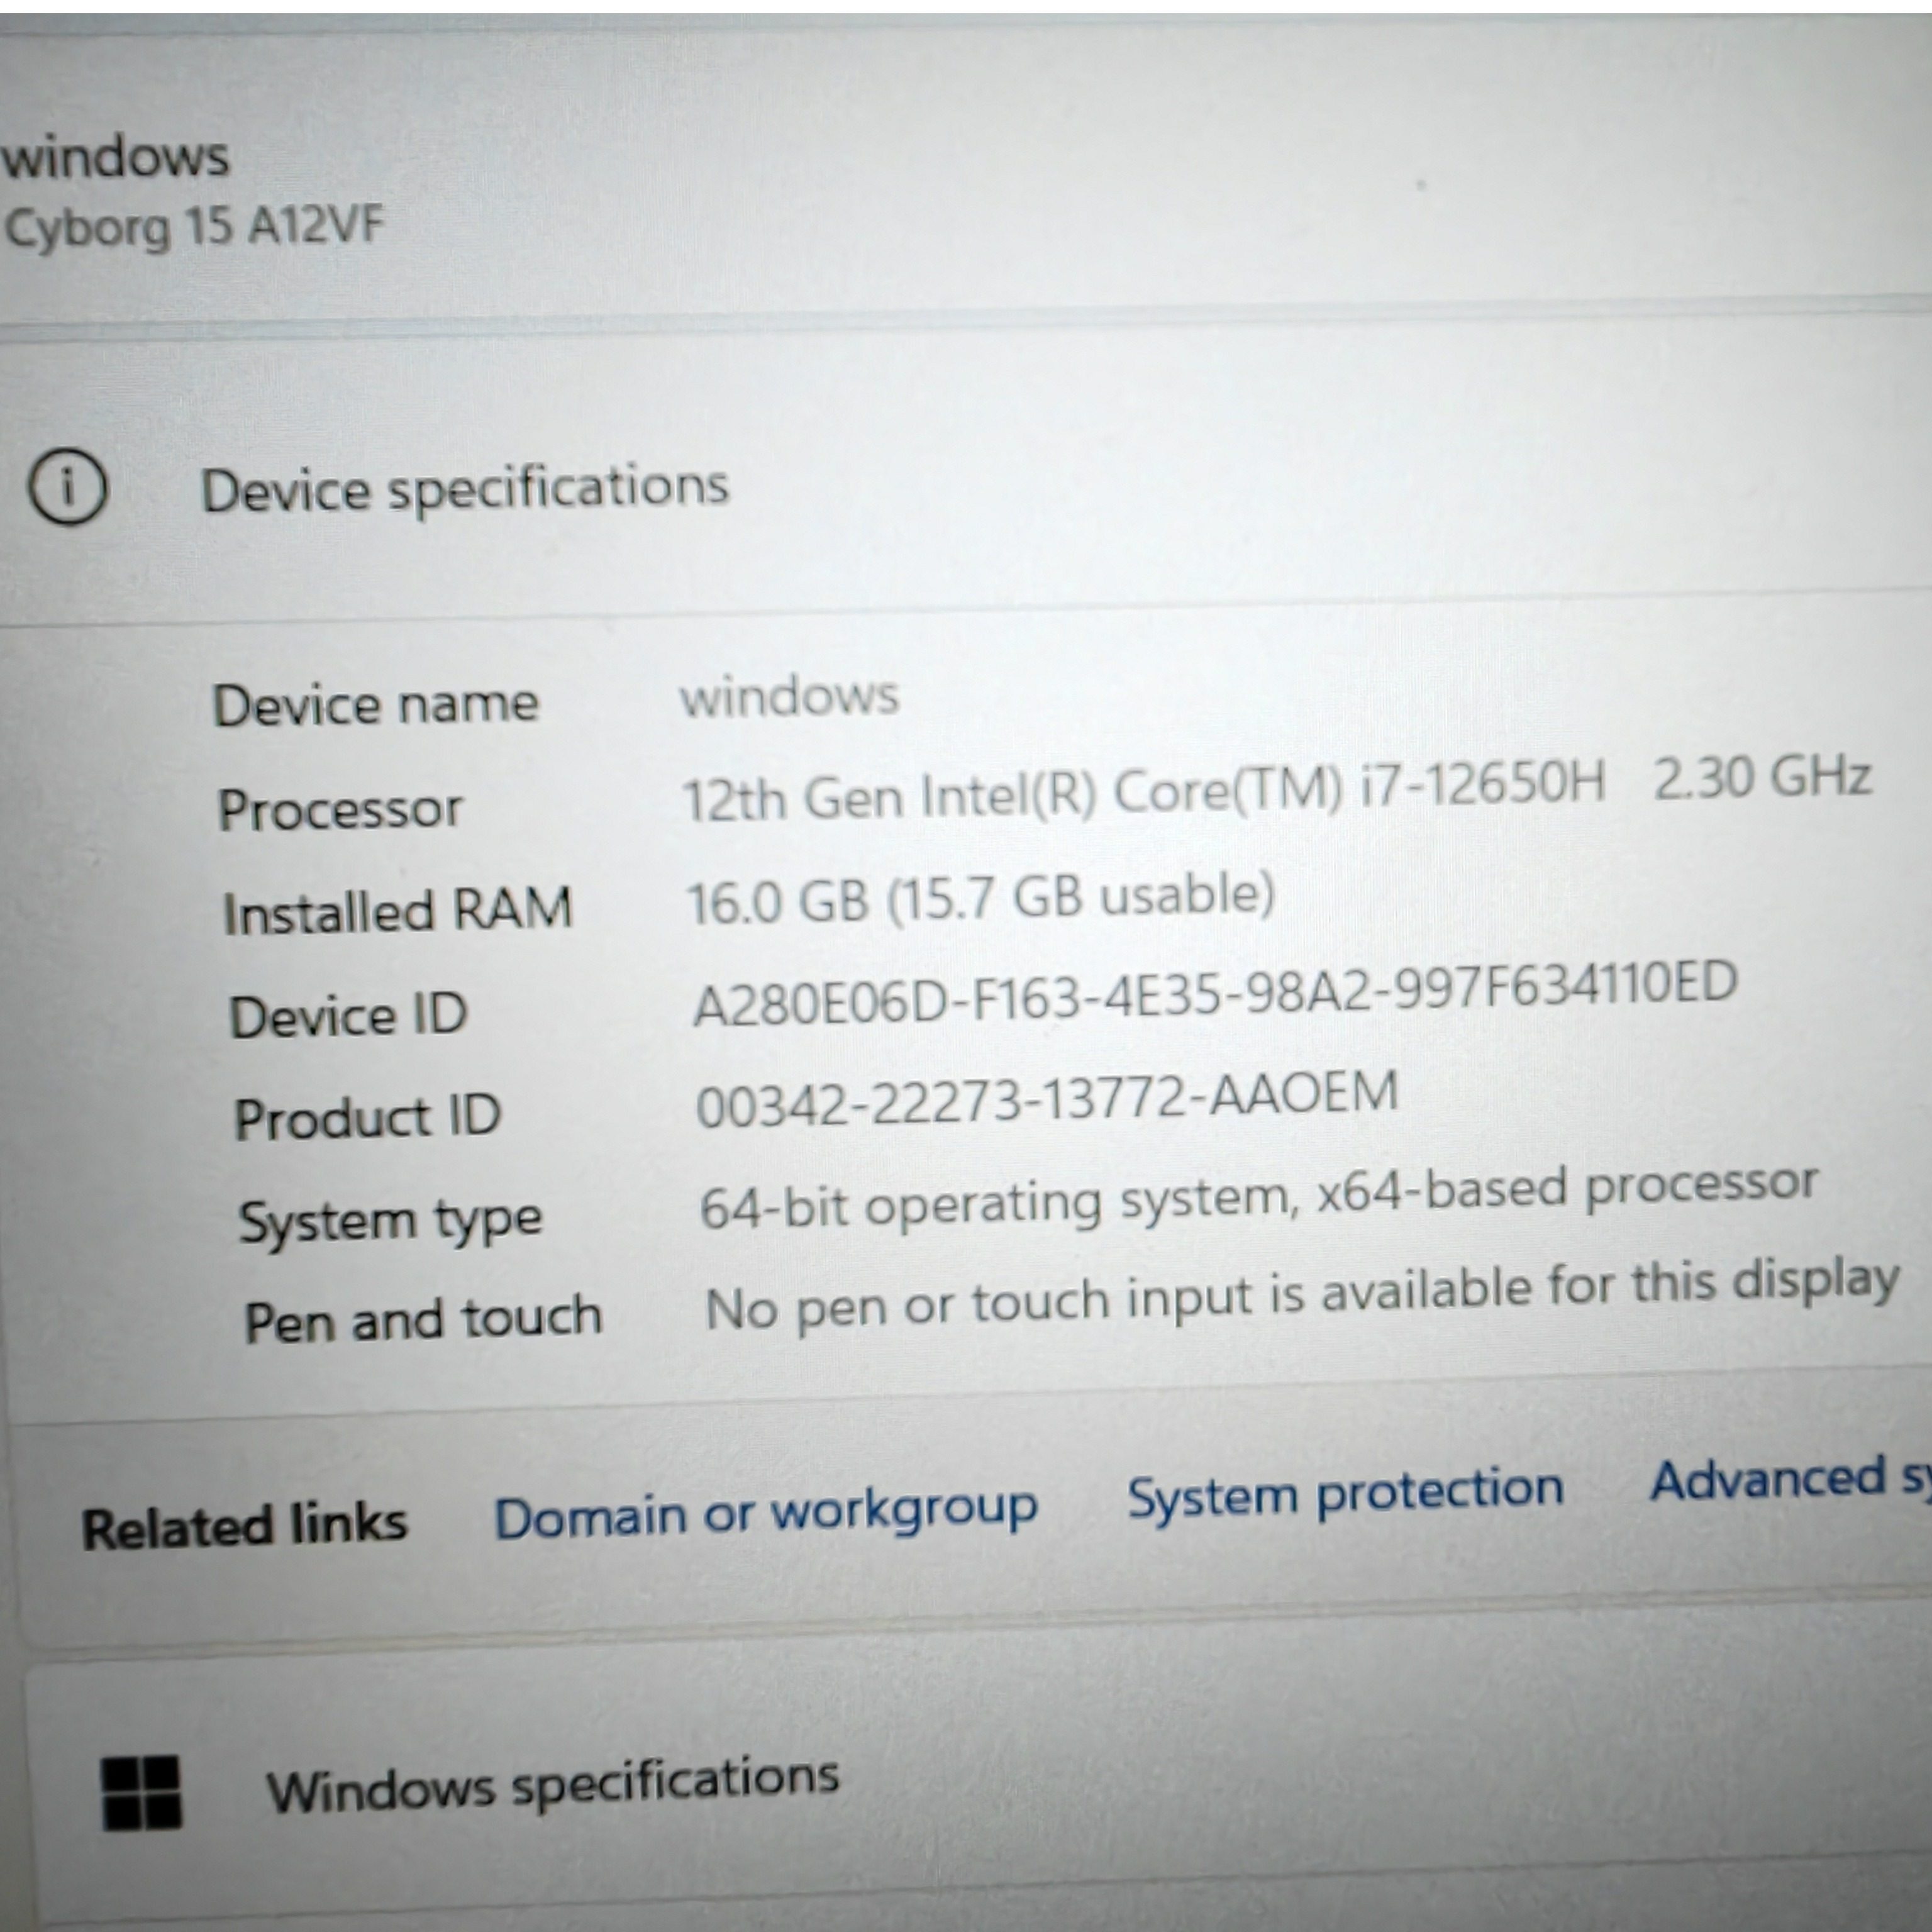Click the Installed RAM label

(x=398, y=911)
